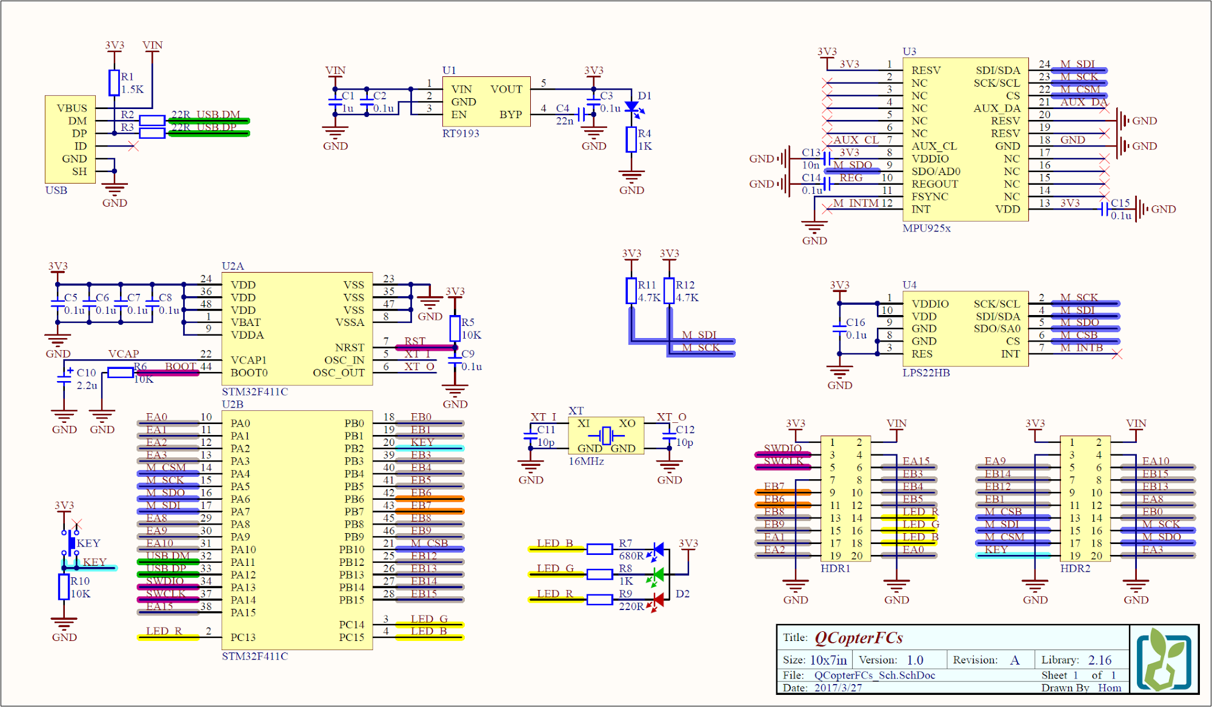Select the 16MHz crystal XT symbol
Viewport: 1212px width, 707px height.
pos(605,436)
